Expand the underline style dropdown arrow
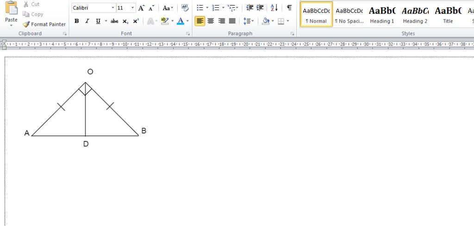Viewport: 474px width, 226px height. [106, 21]
